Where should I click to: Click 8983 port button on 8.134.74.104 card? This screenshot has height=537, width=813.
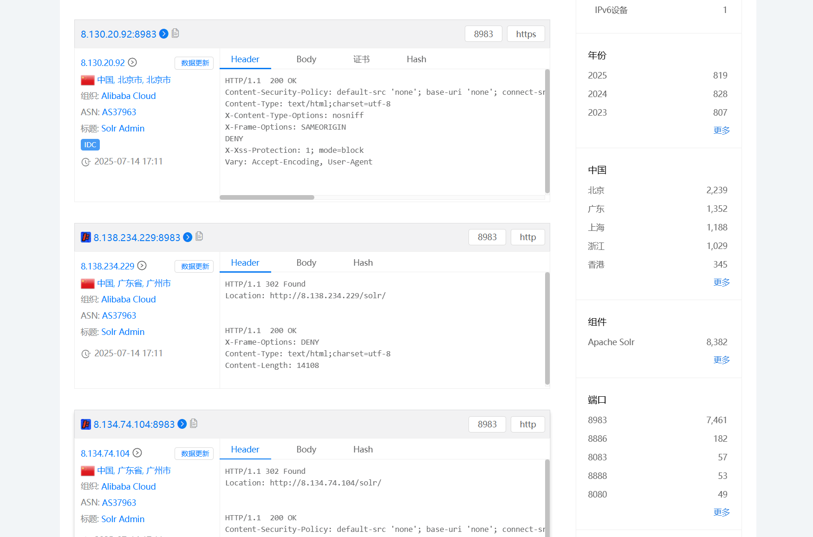pos(487,425)
